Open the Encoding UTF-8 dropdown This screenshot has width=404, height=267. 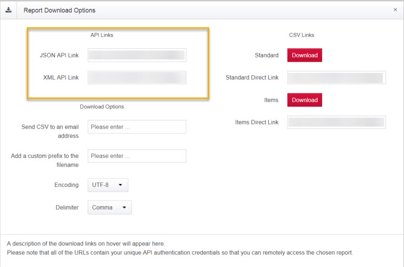(x=108, y=185)
